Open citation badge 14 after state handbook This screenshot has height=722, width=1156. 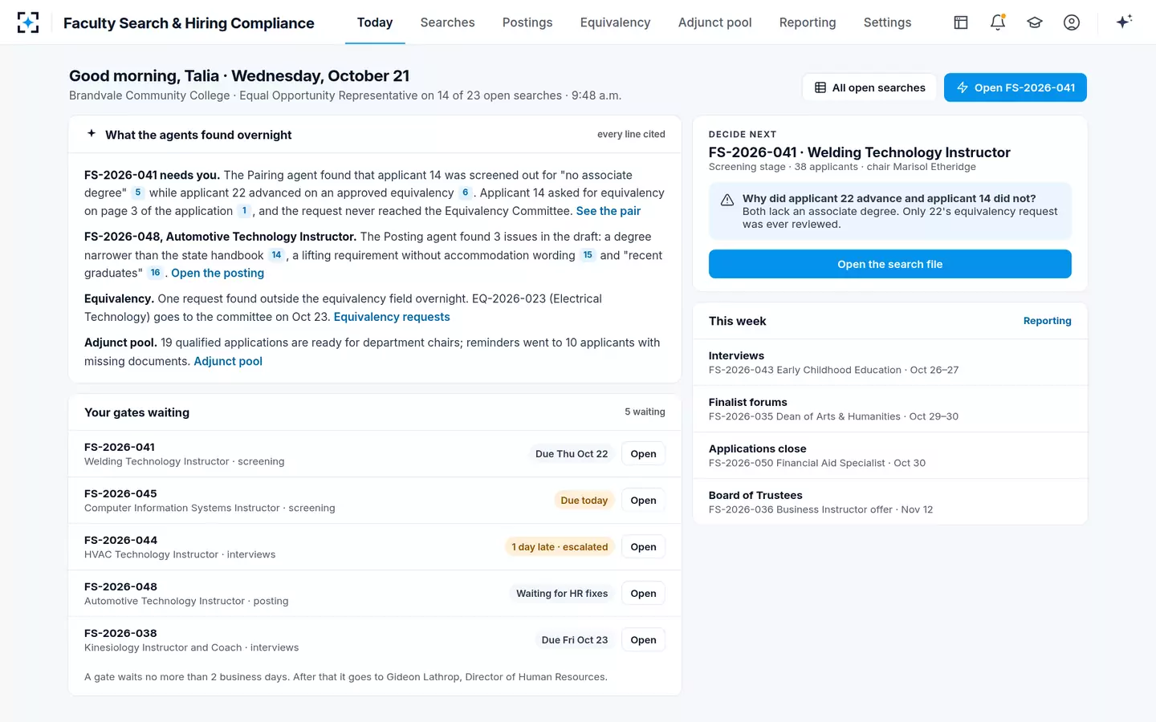(x=276, y=255)
